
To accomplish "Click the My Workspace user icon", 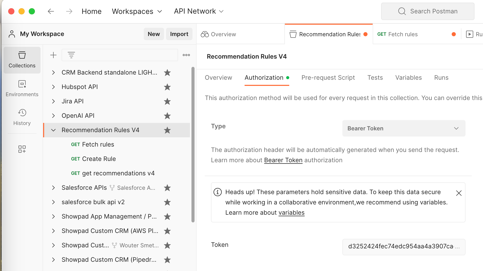I will click(12, 34).
